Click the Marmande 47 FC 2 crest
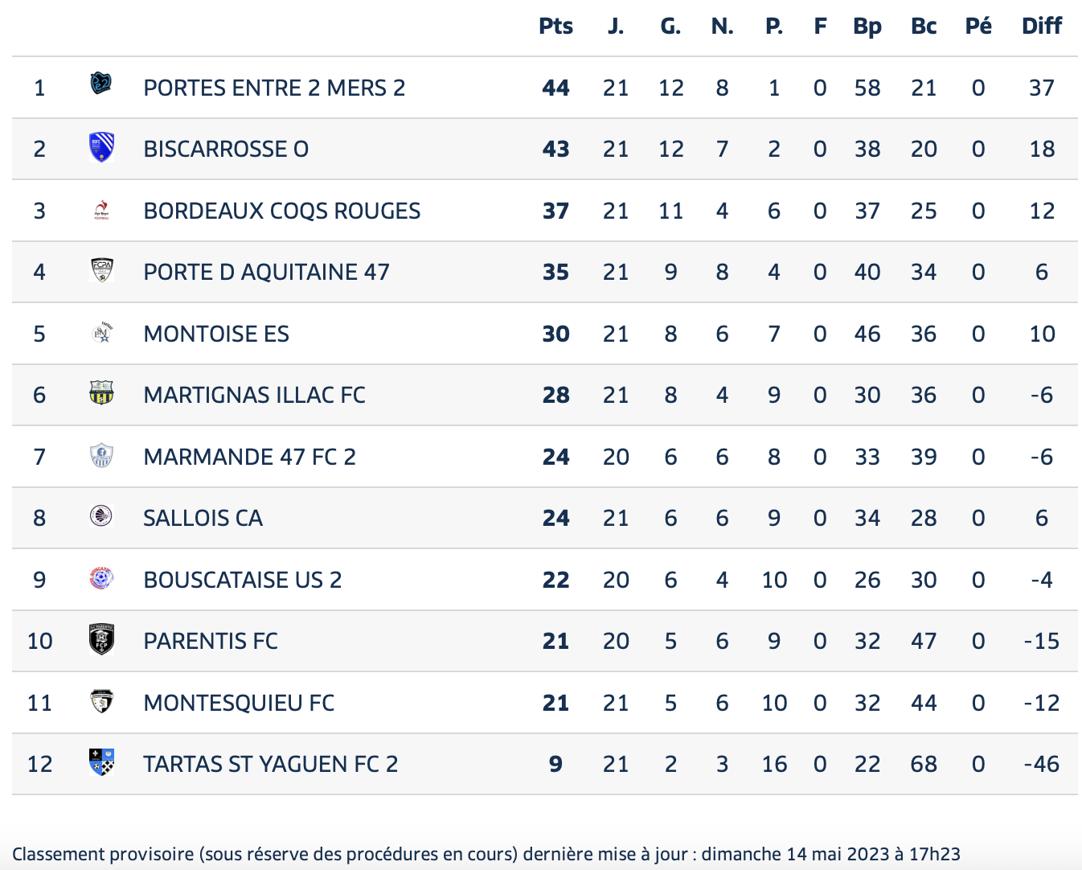The image size is (1082, 870). pos(101,455)
